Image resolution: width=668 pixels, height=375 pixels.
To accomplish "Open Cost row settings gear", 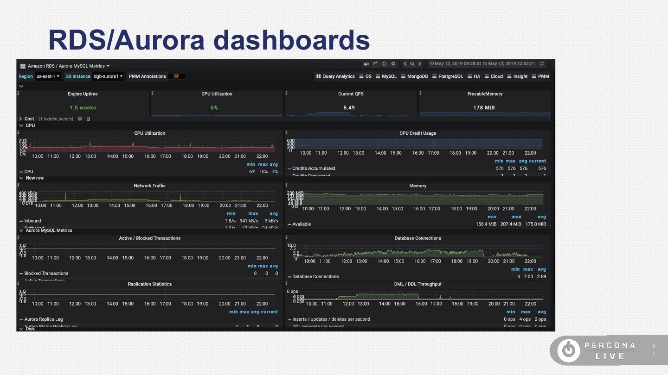I will point(80,119).
